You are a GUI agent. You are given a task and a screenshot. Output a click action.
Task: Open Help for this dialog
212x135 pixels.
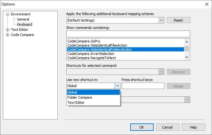[193, 127]
